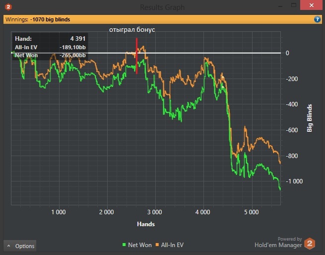Click the Winnings -1070 big blinds banner
325x255 pixels.
click(x=163, y=19)
